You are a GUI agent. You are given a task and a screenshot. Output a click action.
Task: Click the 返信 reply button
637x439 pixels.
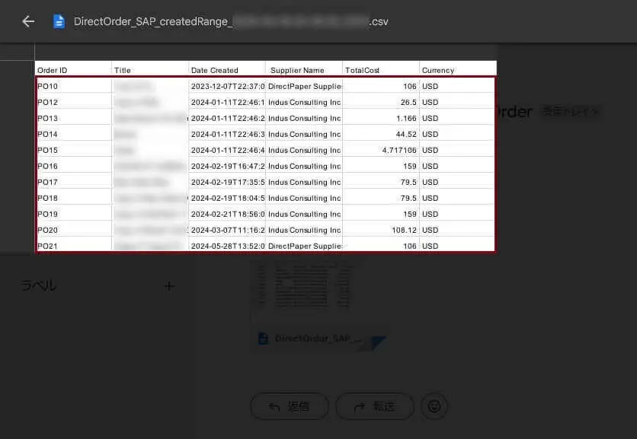tap(290, 406)
